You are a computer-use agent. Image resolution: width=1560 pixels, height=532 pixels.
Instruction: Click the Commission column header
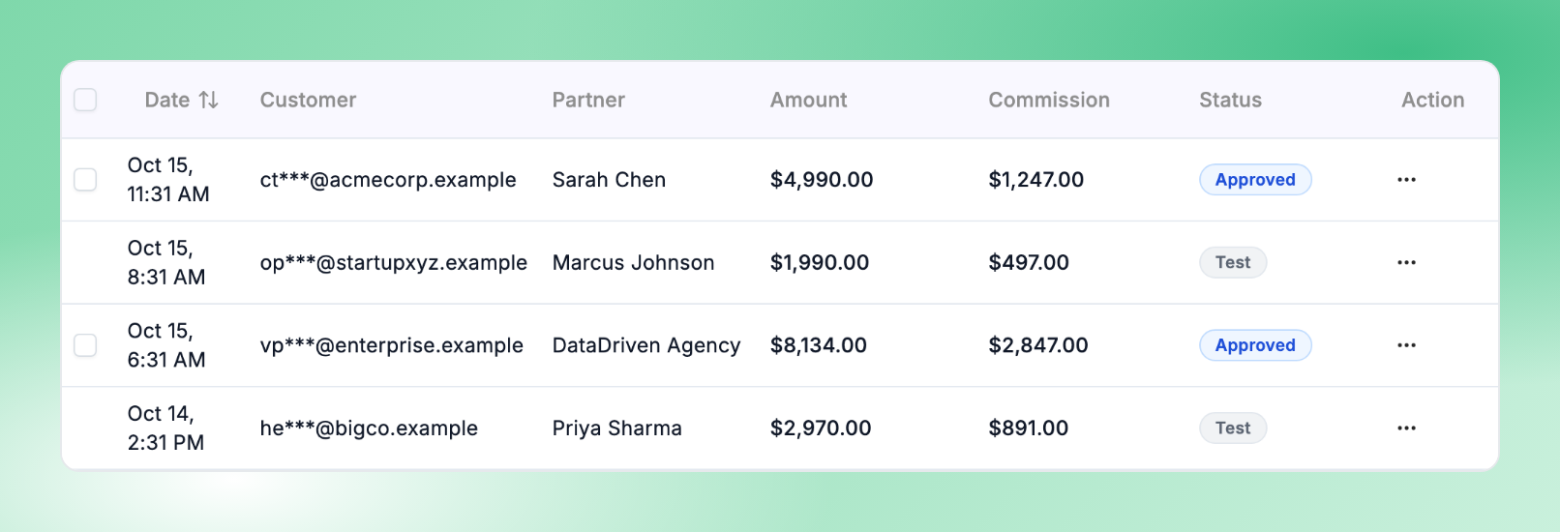1049,100
